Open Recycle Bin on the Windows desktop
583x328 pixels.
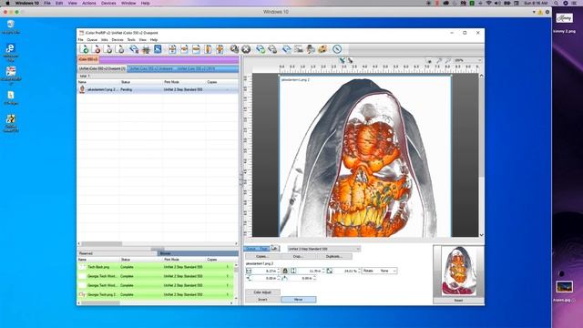pyautogui.click(x=11, y=26)
